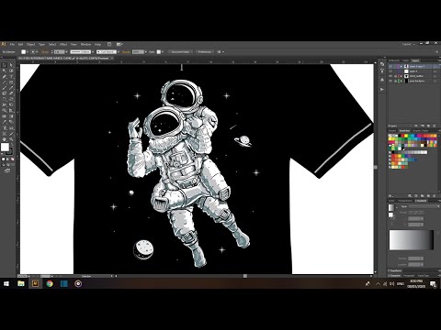
Task: Select the Eyedropper tool
Action: (5, 122)
